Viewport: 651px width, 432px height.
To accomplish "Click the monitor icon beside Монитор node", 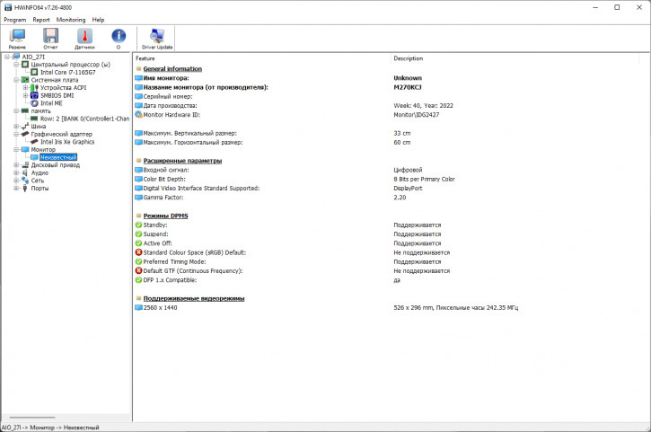I will tap(25, 149).
